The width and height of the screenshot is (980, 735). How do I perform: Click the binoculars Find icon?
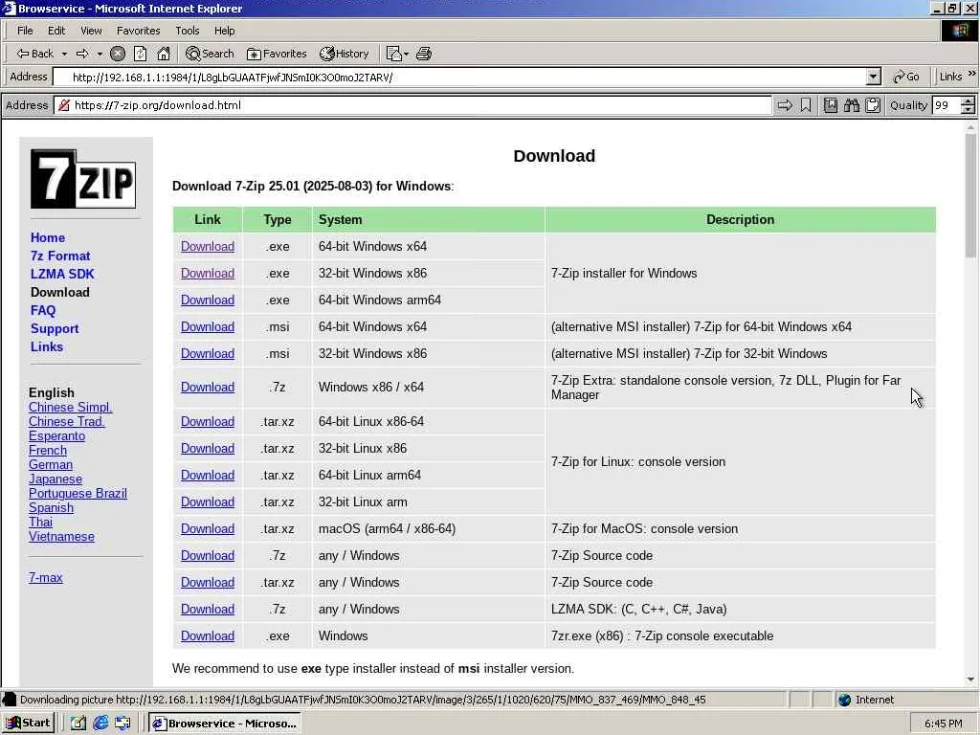[x=851, y=105]
